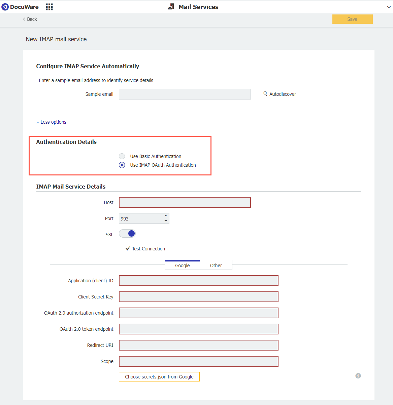Click the info icon near Choose secrets.json button
The width and height of the screenshot is (393, 405).
358,376
